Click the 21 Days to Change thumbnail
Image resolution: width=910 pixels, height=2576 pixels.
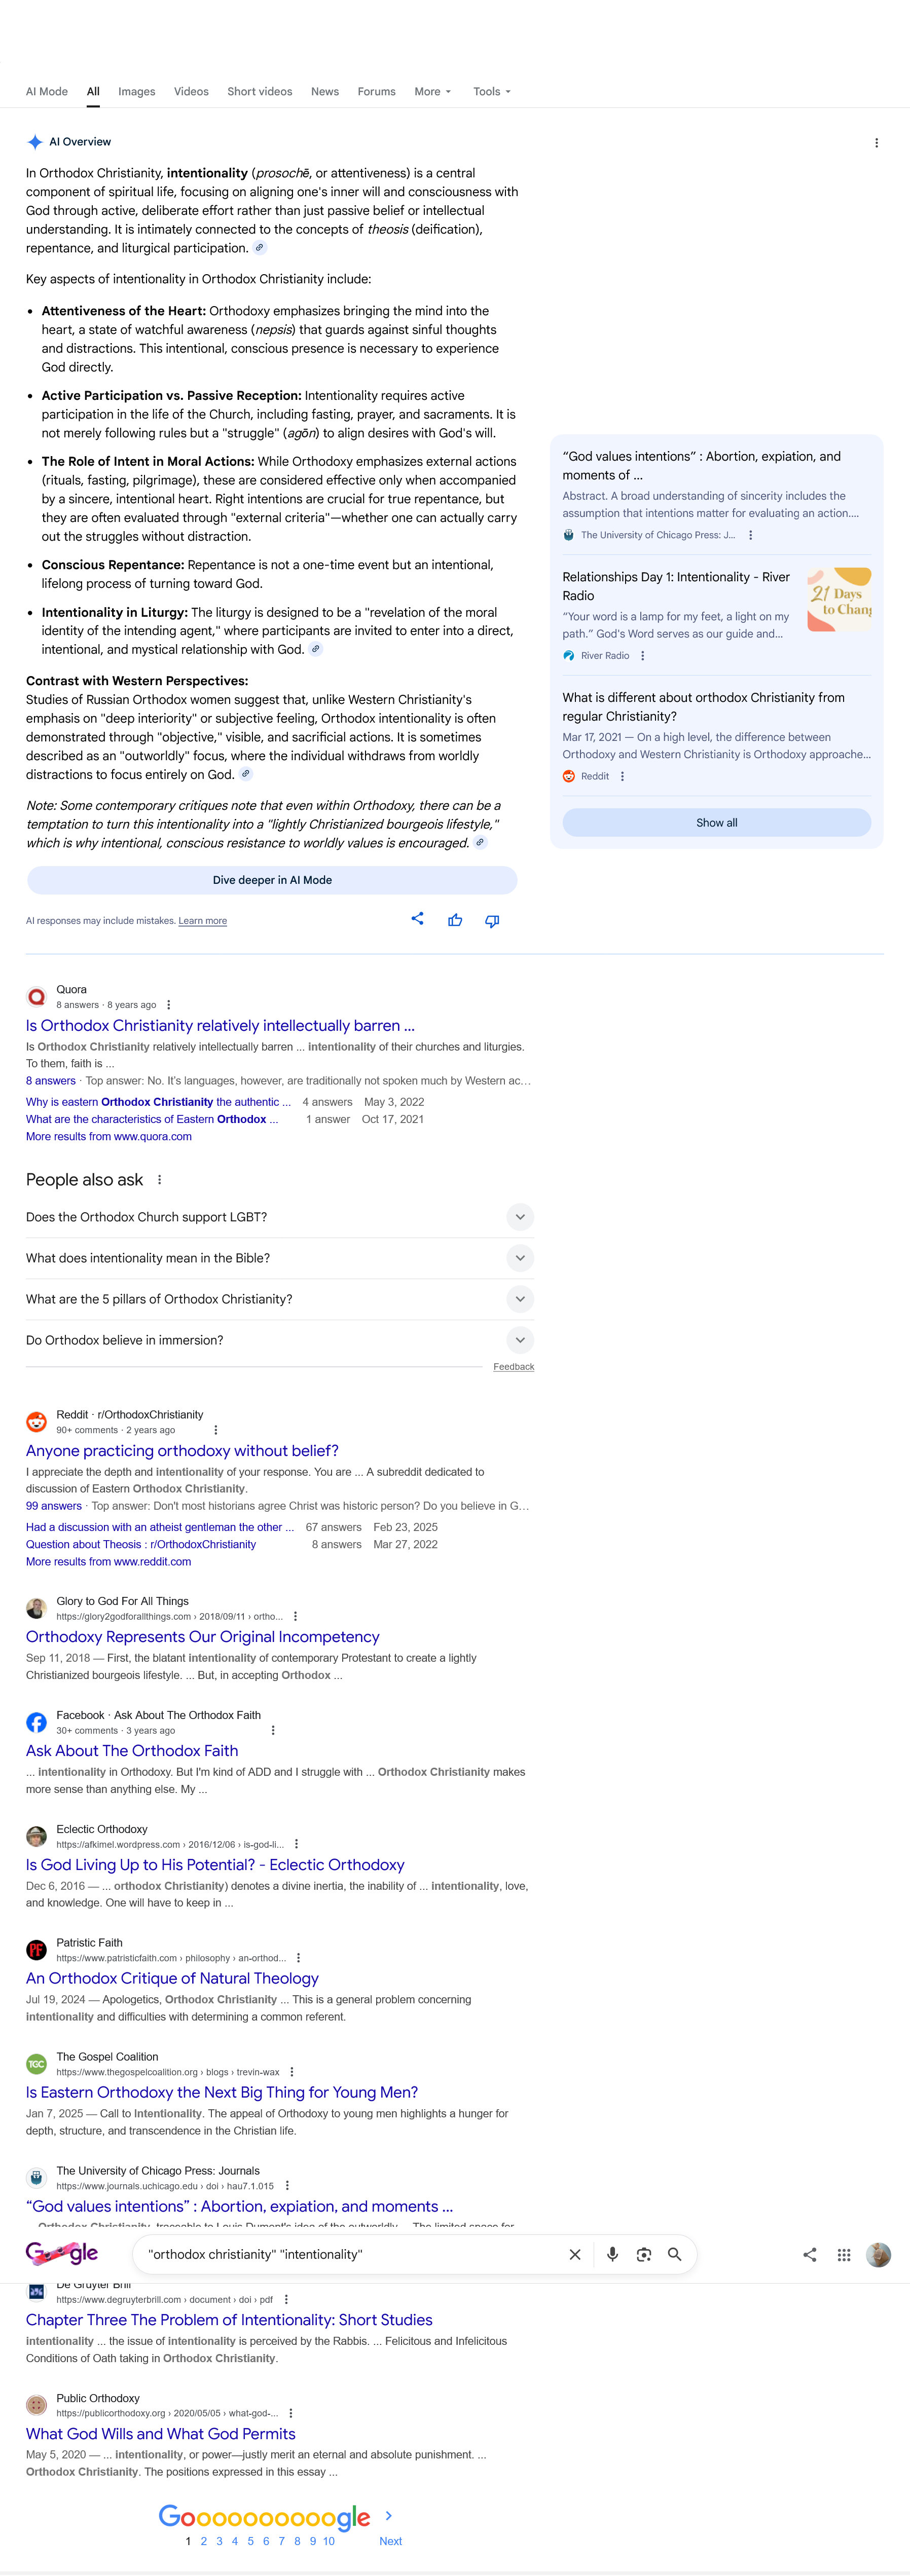839,600
